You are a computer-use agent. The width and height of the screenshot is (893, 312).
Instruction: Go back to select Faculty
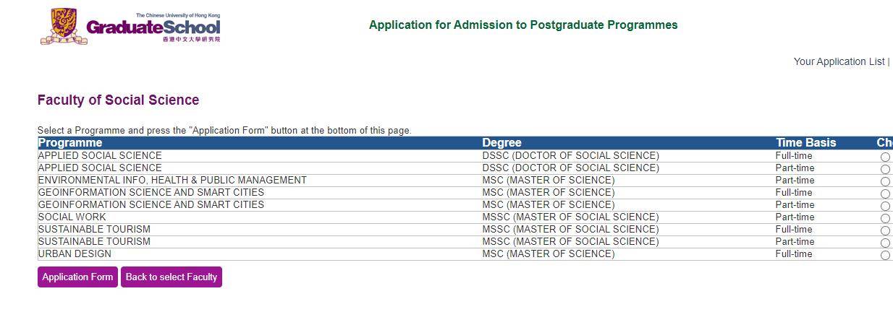172,277
